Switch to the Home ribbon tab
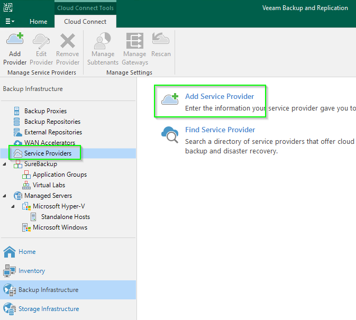The image size is (356, 320). 39,22
